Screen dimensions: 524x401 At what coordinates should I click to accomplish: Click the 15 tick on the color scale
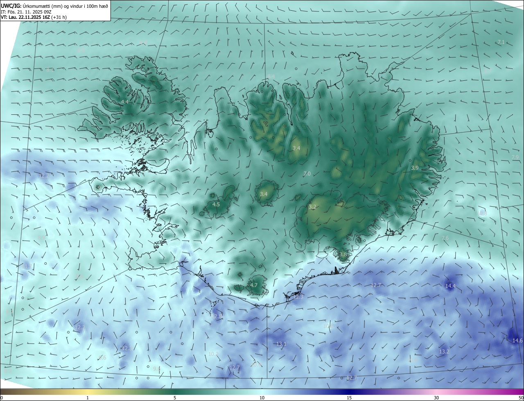coord(349,398)
